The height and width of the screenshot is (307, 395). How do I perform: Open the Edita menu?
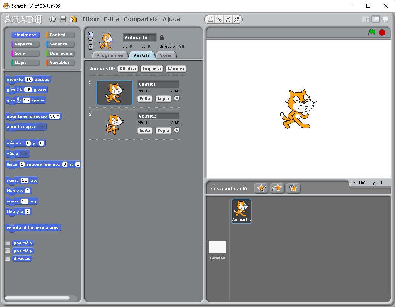pyautogui.click(x=111, y=19)
